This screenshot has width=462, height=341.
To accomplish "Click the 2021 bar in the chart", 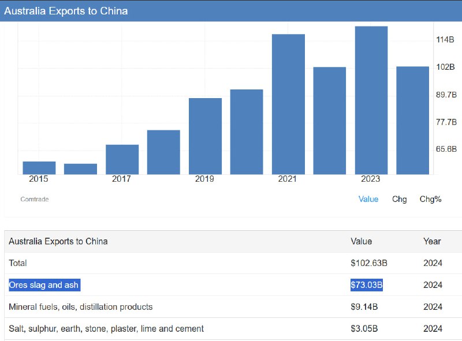I will 288,104.
